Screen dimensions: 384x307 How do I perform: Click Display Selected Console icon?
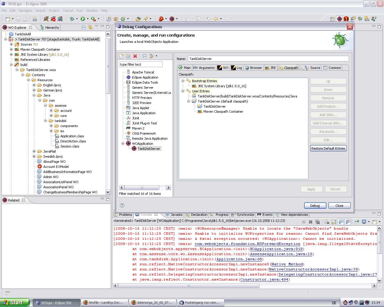364,222
